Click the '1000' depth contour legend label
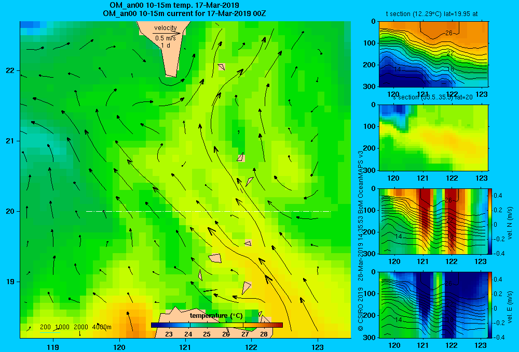The image size is (519, 352). [62, 327]
